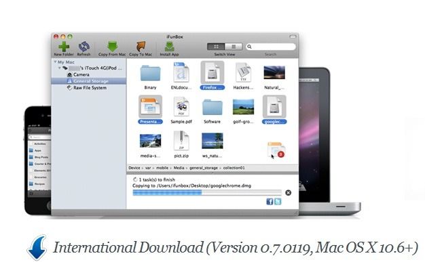425x262 pixels.
Task: Click the search field in iFunBox
Action: tap(270, 47)
